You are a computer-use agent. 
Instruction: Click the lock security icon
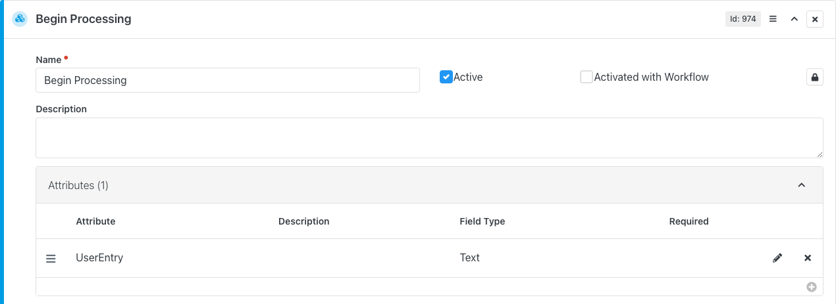815,77
